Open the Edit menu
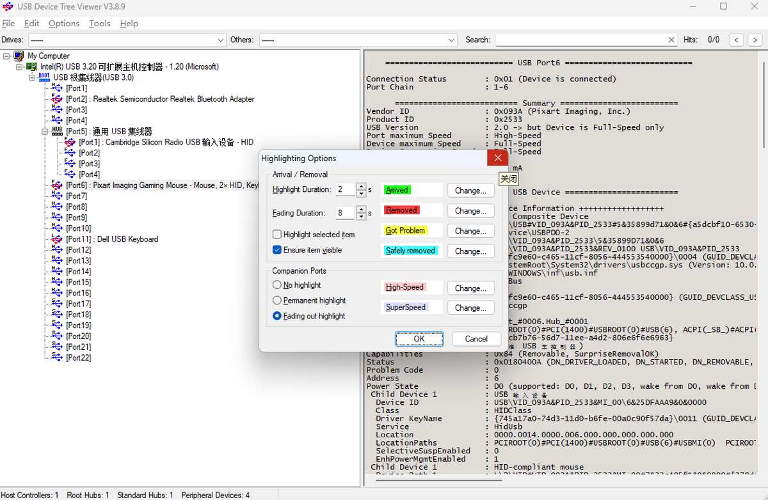 [x=32, y=23]
